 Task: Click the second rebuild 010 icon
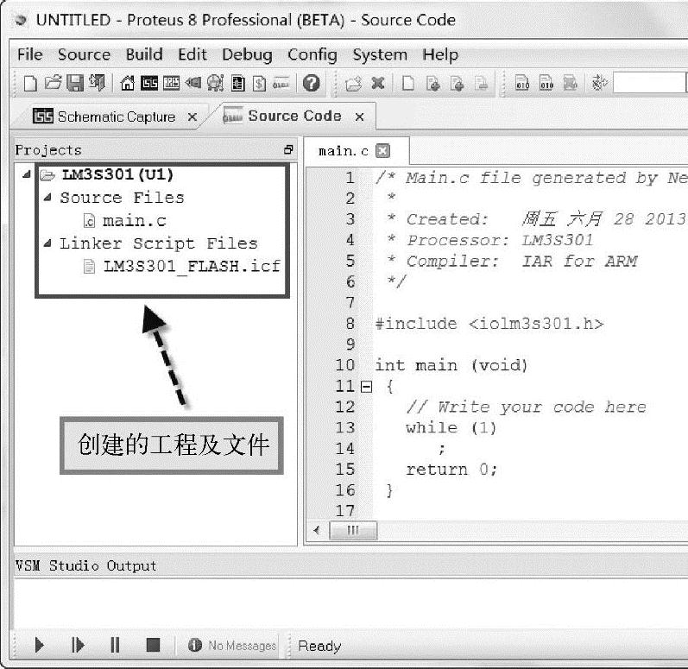coord(546,83)
